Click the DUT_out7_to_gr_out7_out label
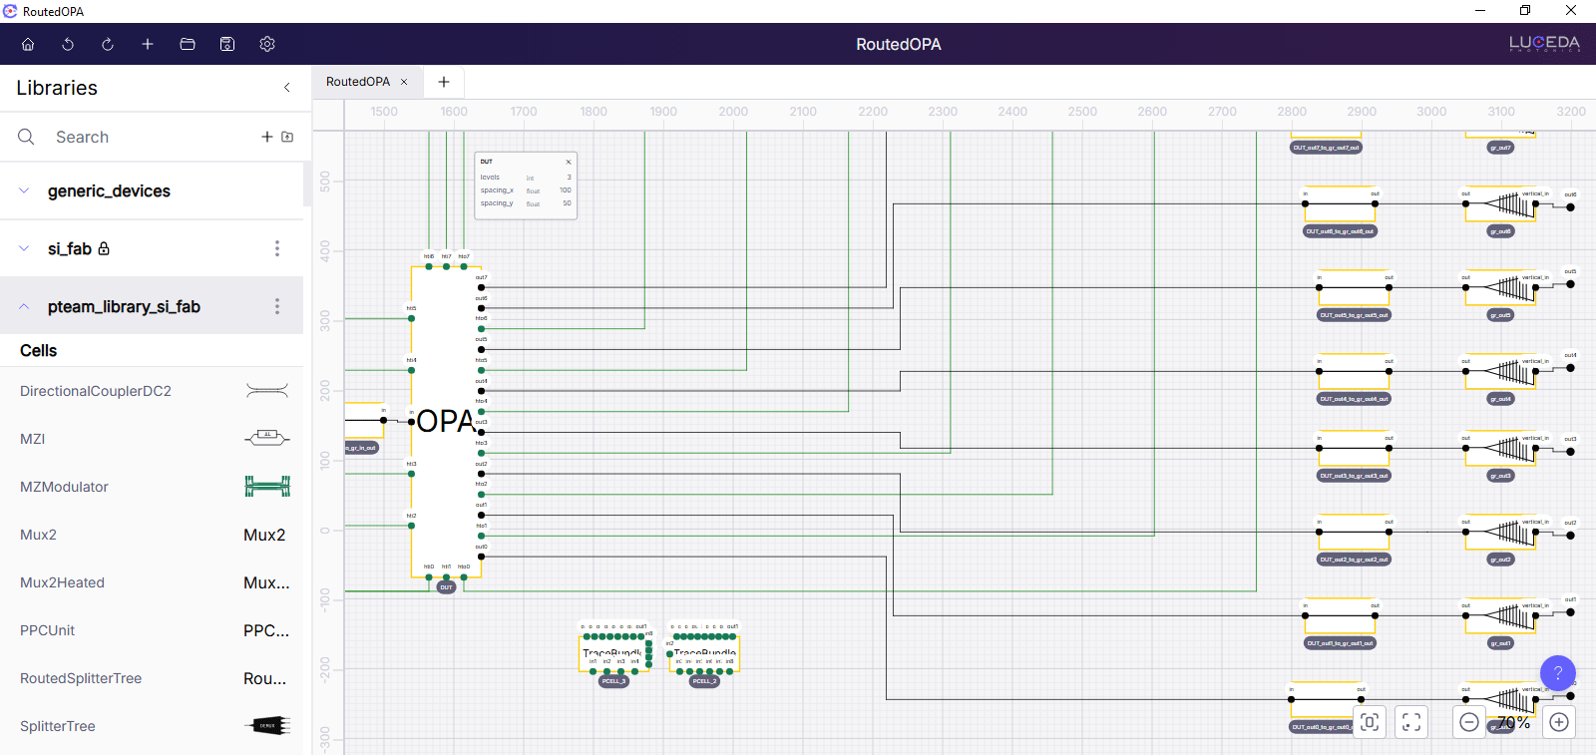1596x755 pixels. click(1326, 148)
